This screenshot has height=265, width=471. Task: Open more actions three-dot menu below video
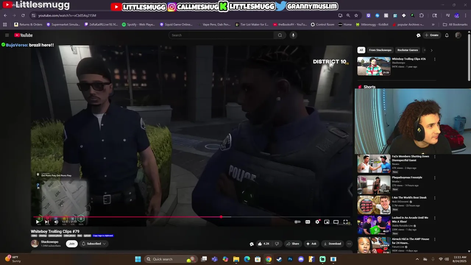point(349,244)
